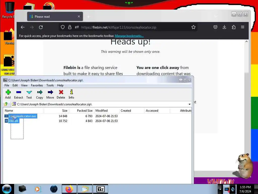Open site permissions icon in address bar

point(77,27)
